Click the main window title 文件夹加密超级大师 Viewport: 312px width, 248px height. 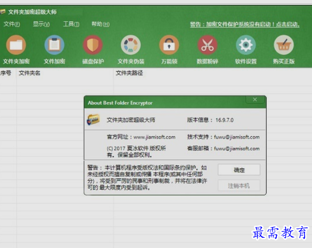32,12
